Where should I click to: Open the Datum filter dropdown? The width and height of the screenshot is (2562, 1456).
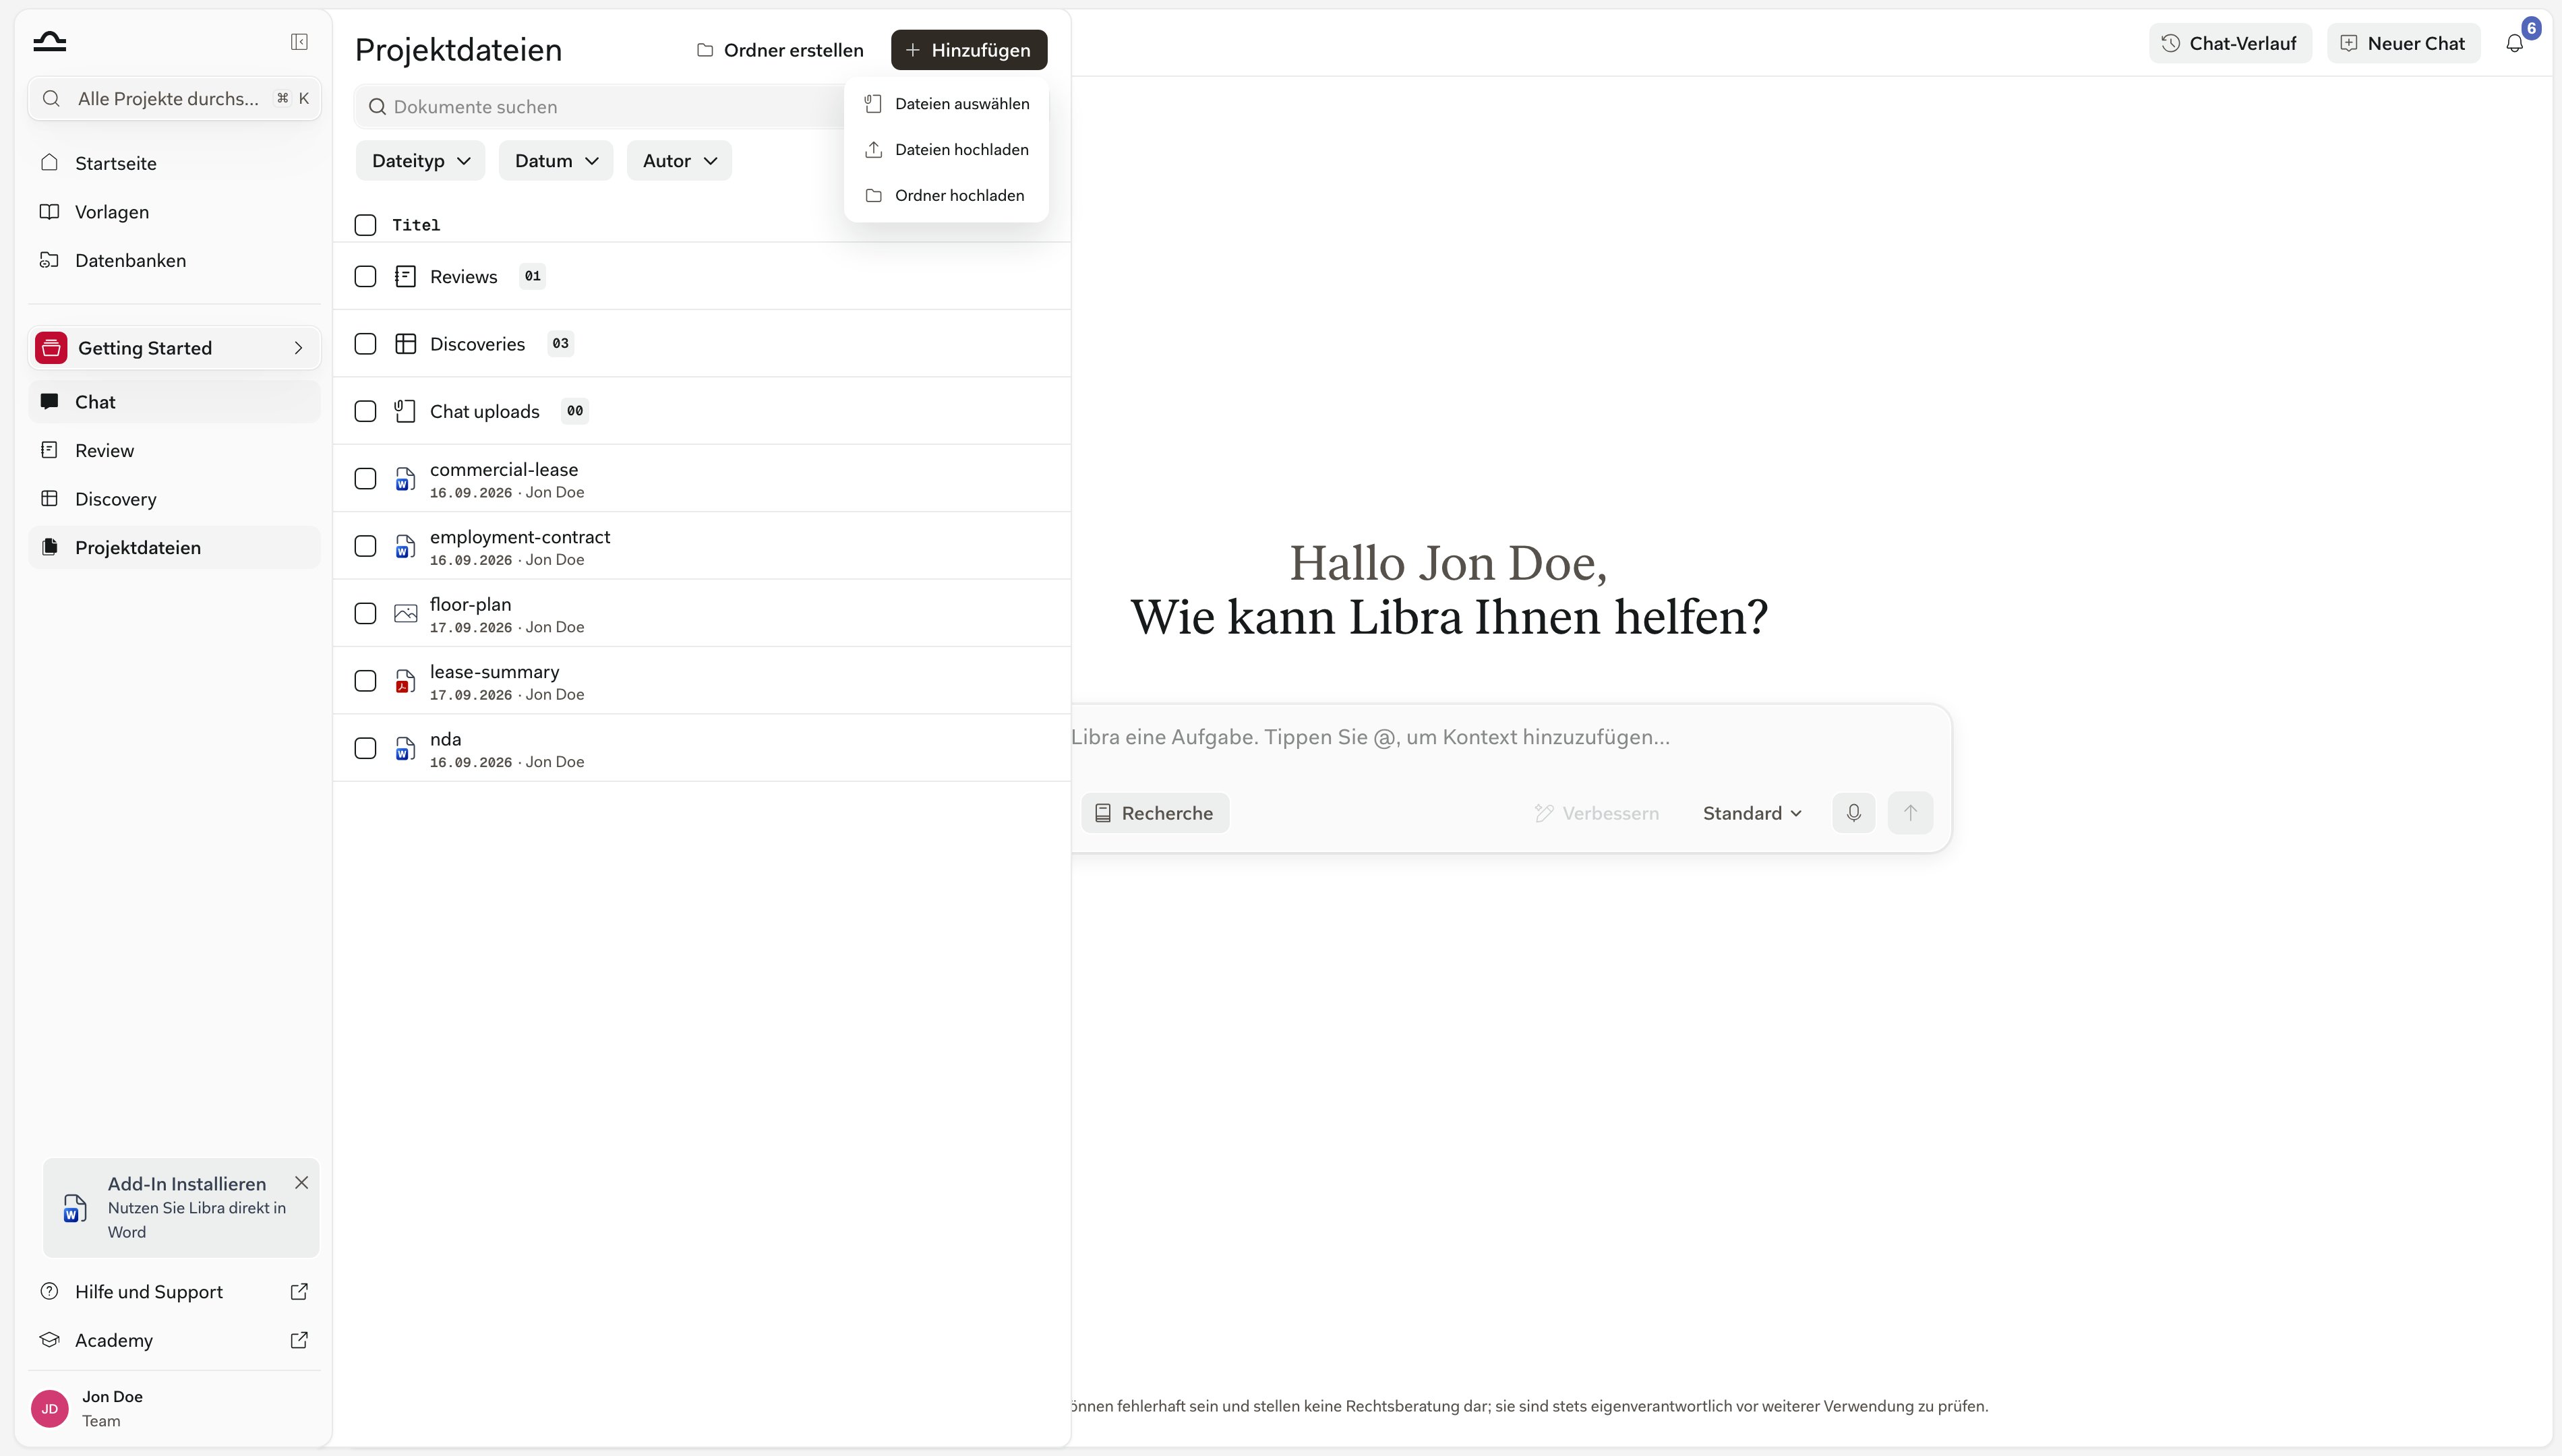click(556, 161)
